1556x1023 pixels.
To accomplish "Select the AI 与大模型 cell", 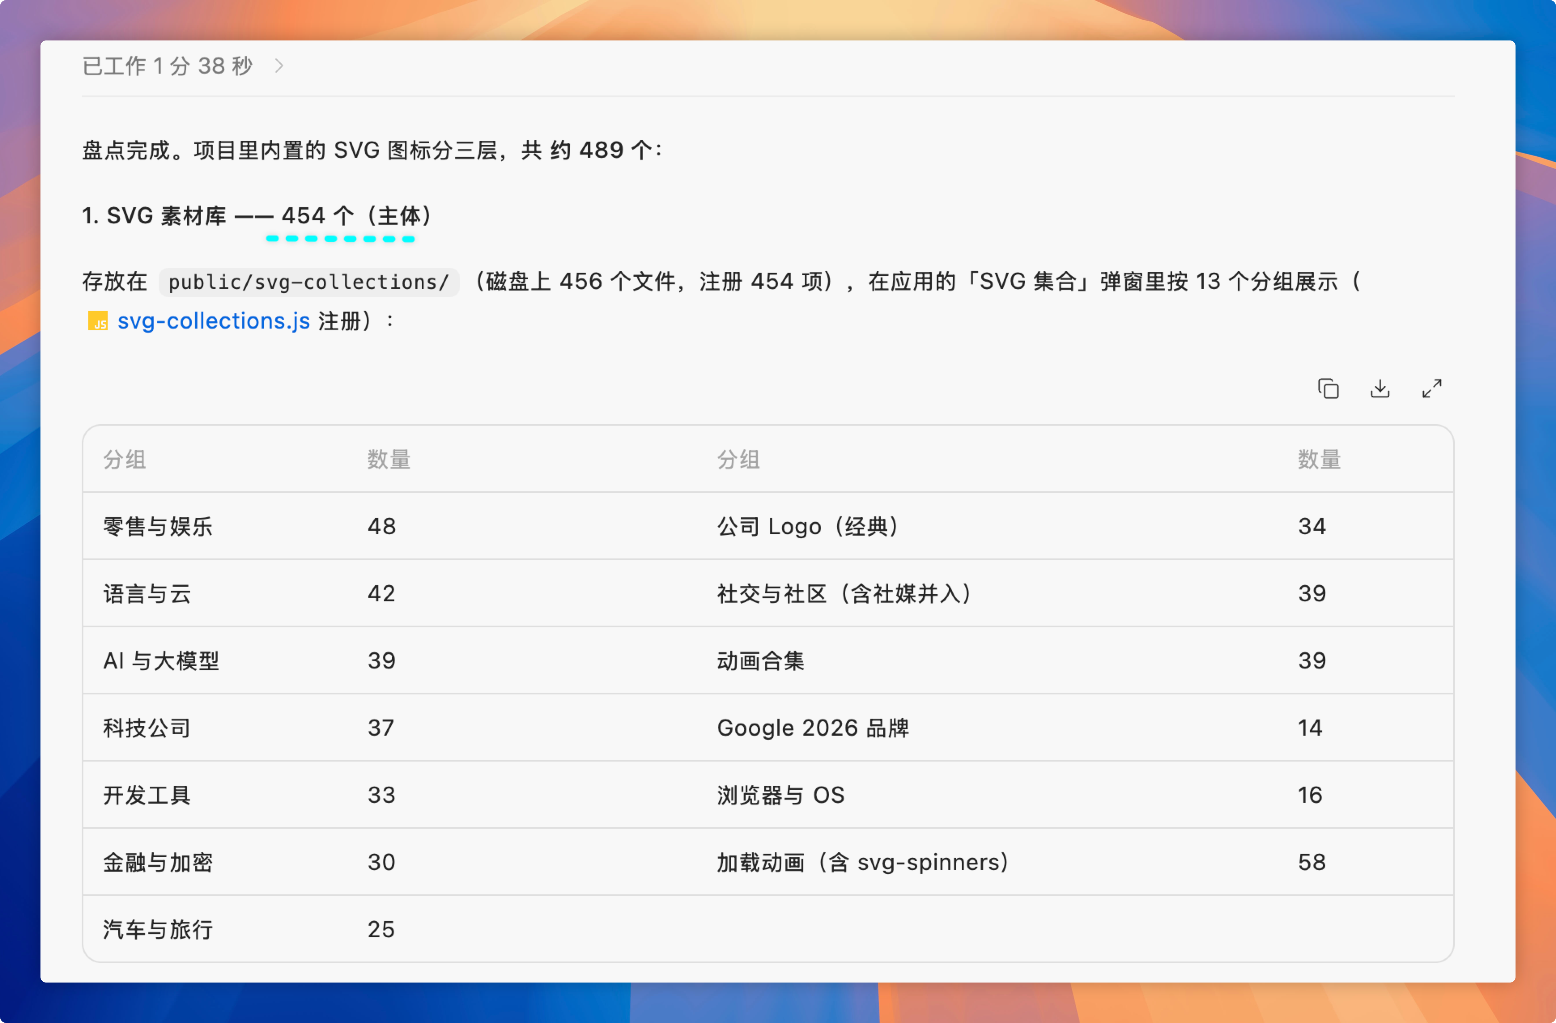I will tap(161, 661).
